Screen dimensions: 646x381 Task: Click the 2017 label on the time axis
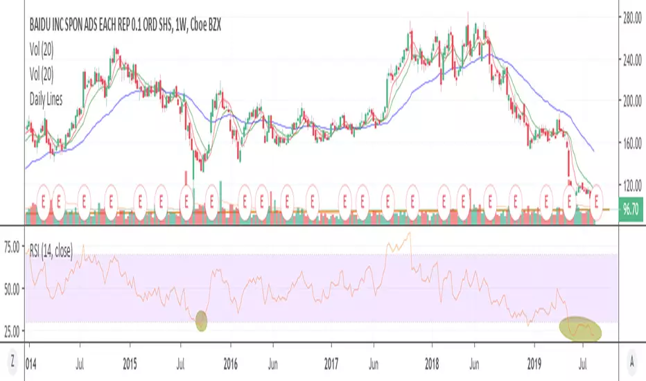(331, 364)
